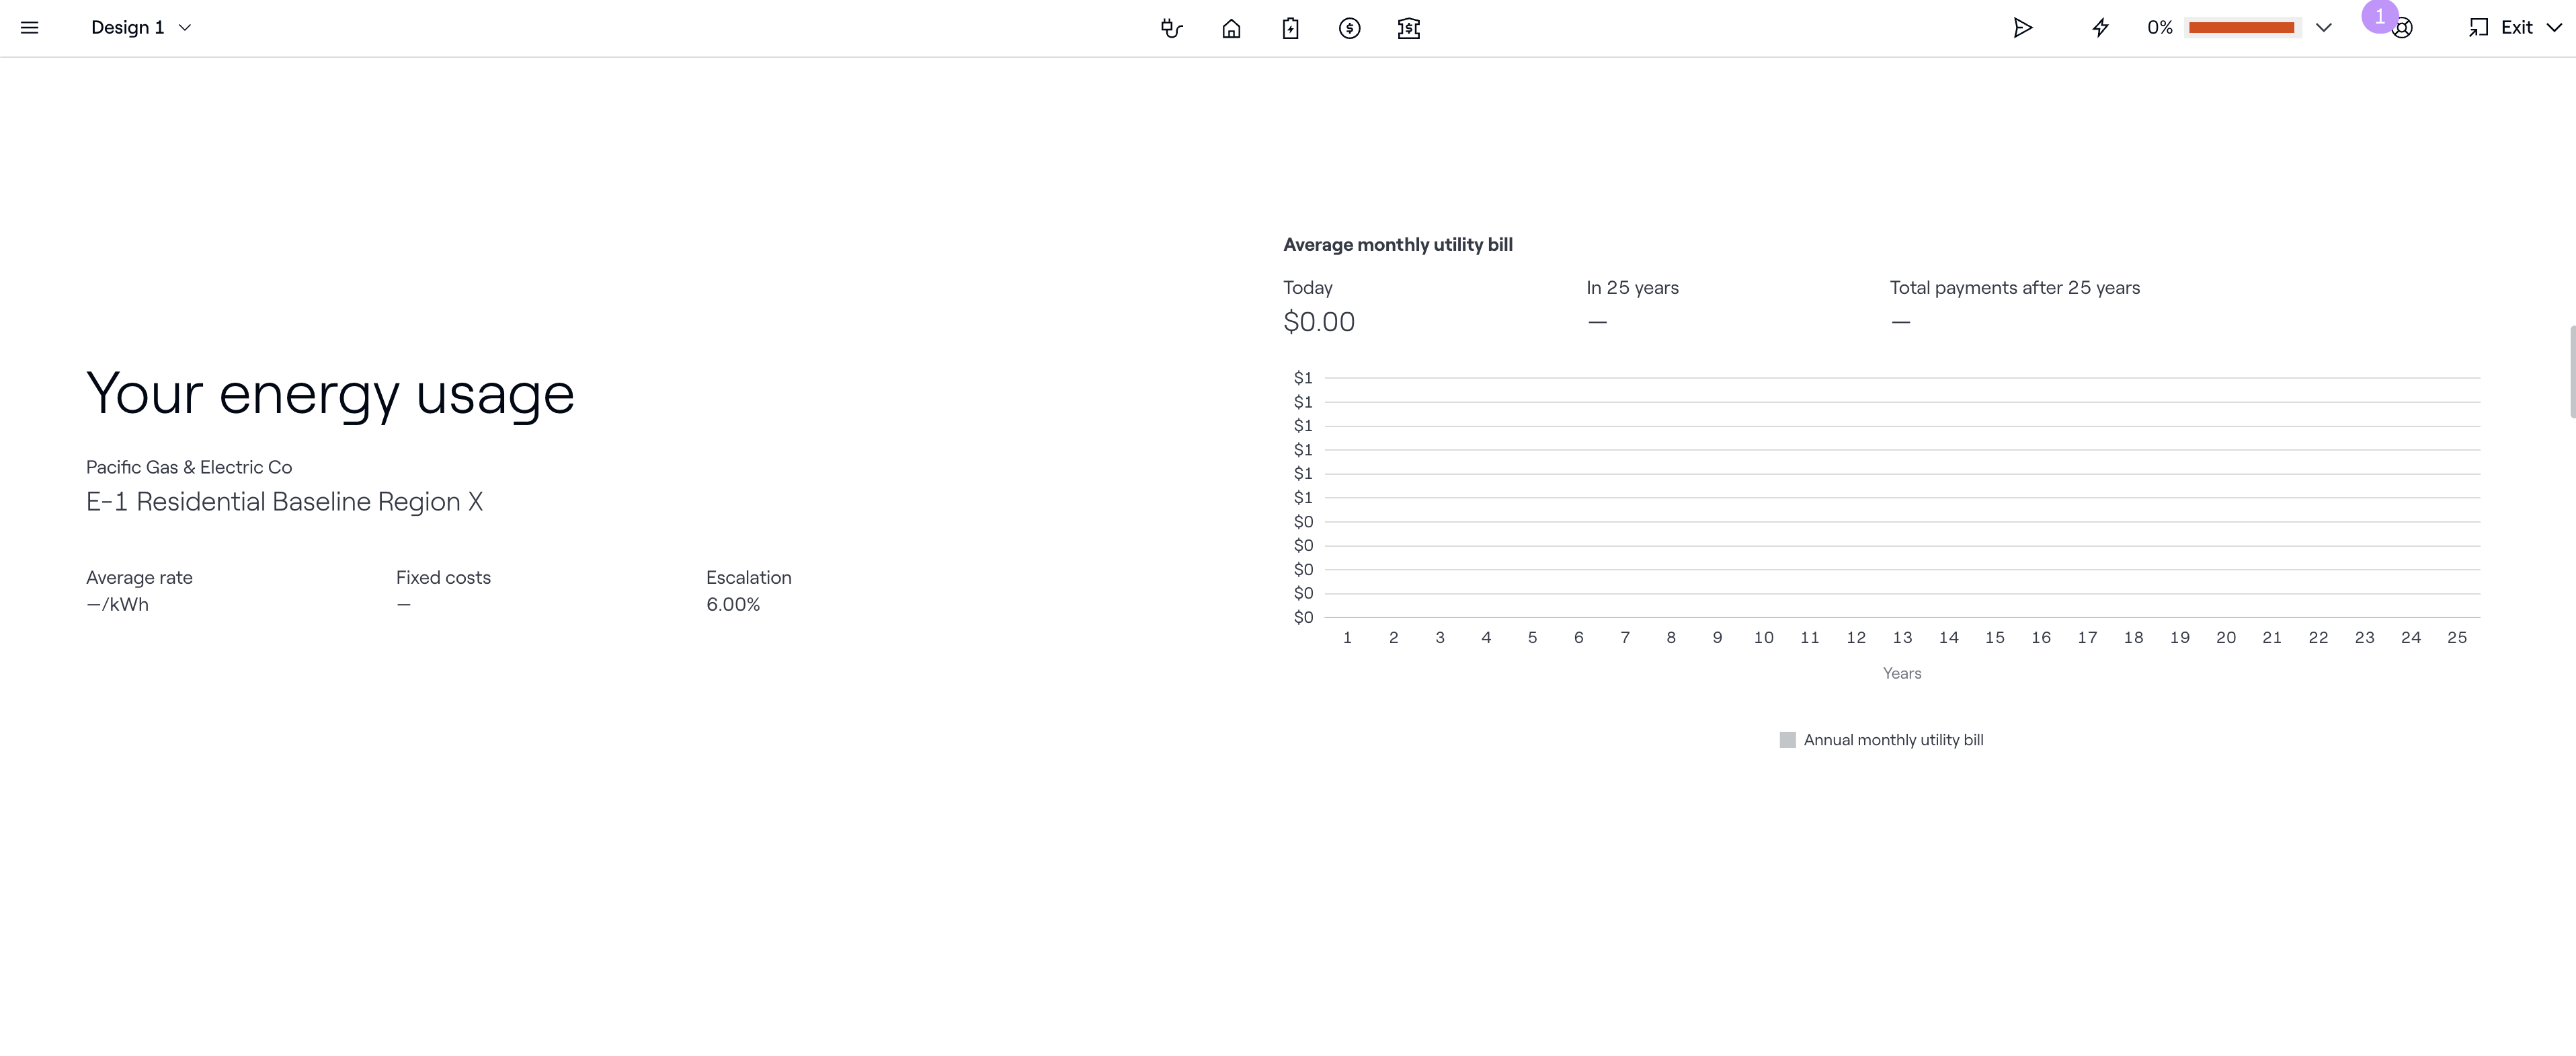Click the page scrollbar on the right edge
Image resolution: width=2576 pixels, height=1056 pixels.
(2571, 371)
